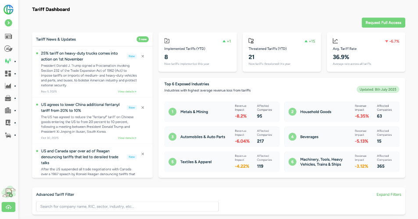The image size is (418, 219).
Task: Click the Request Full Access button
Action: tap(383, 23)
